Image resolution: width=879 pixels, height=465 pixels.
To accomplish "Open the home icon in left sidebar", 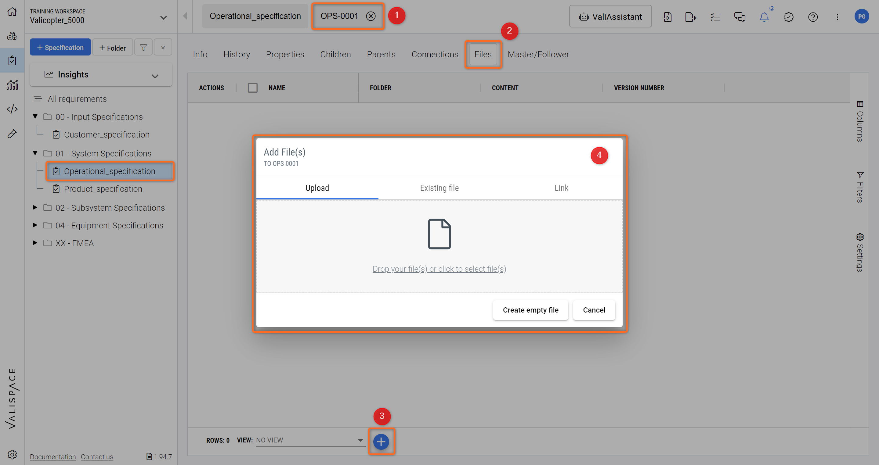I will click(12, 12).
